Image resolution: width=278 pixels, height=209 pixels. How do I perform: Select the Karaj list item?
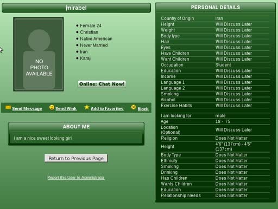(x=85, y=58)
